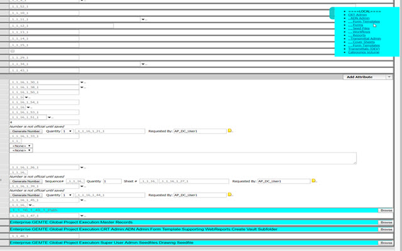This screenshot has width=402, height=251.
Task: Open Workflows link
Action: 359,32
